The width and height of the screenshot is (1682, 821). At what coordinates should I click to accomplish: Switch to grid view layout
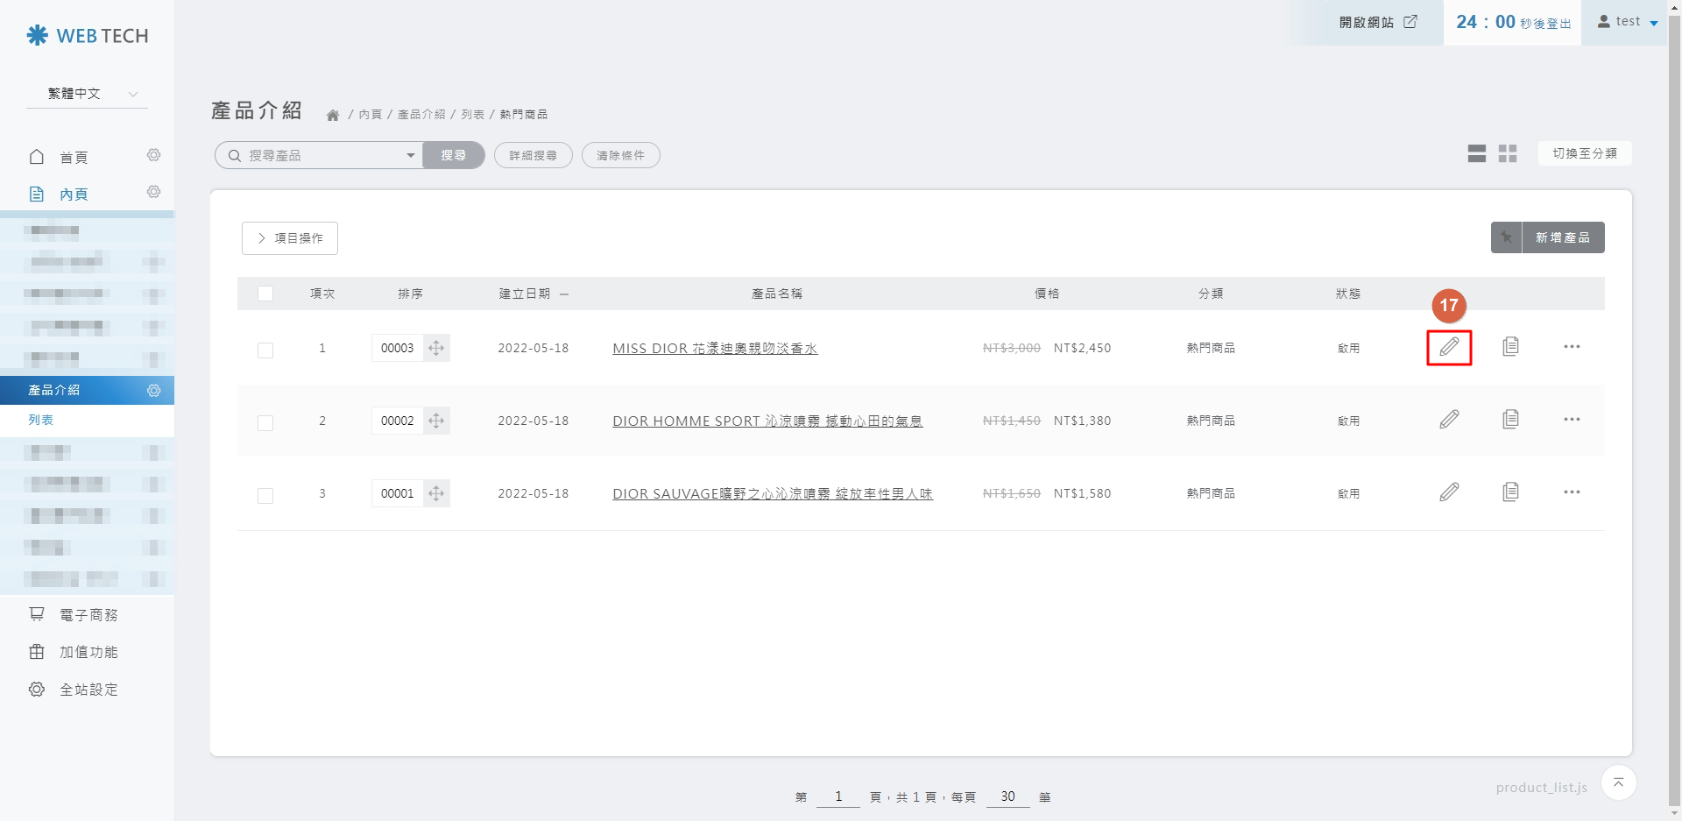pos(1508,153)
